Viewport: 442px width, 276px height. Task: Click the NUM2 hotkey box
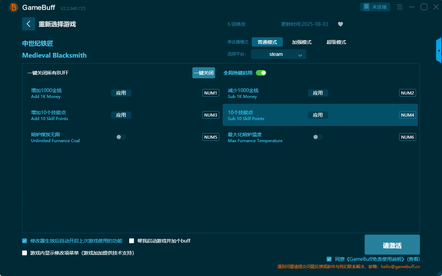[407, 93]
